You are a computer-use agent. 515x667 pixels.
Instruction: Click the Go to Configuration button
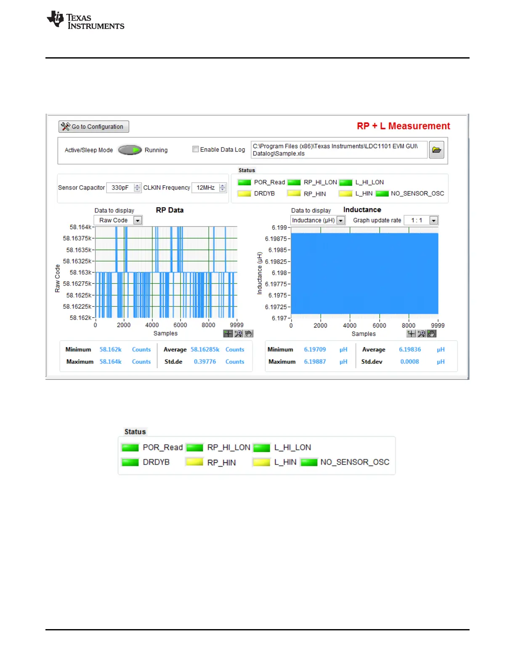coord(94,127)
